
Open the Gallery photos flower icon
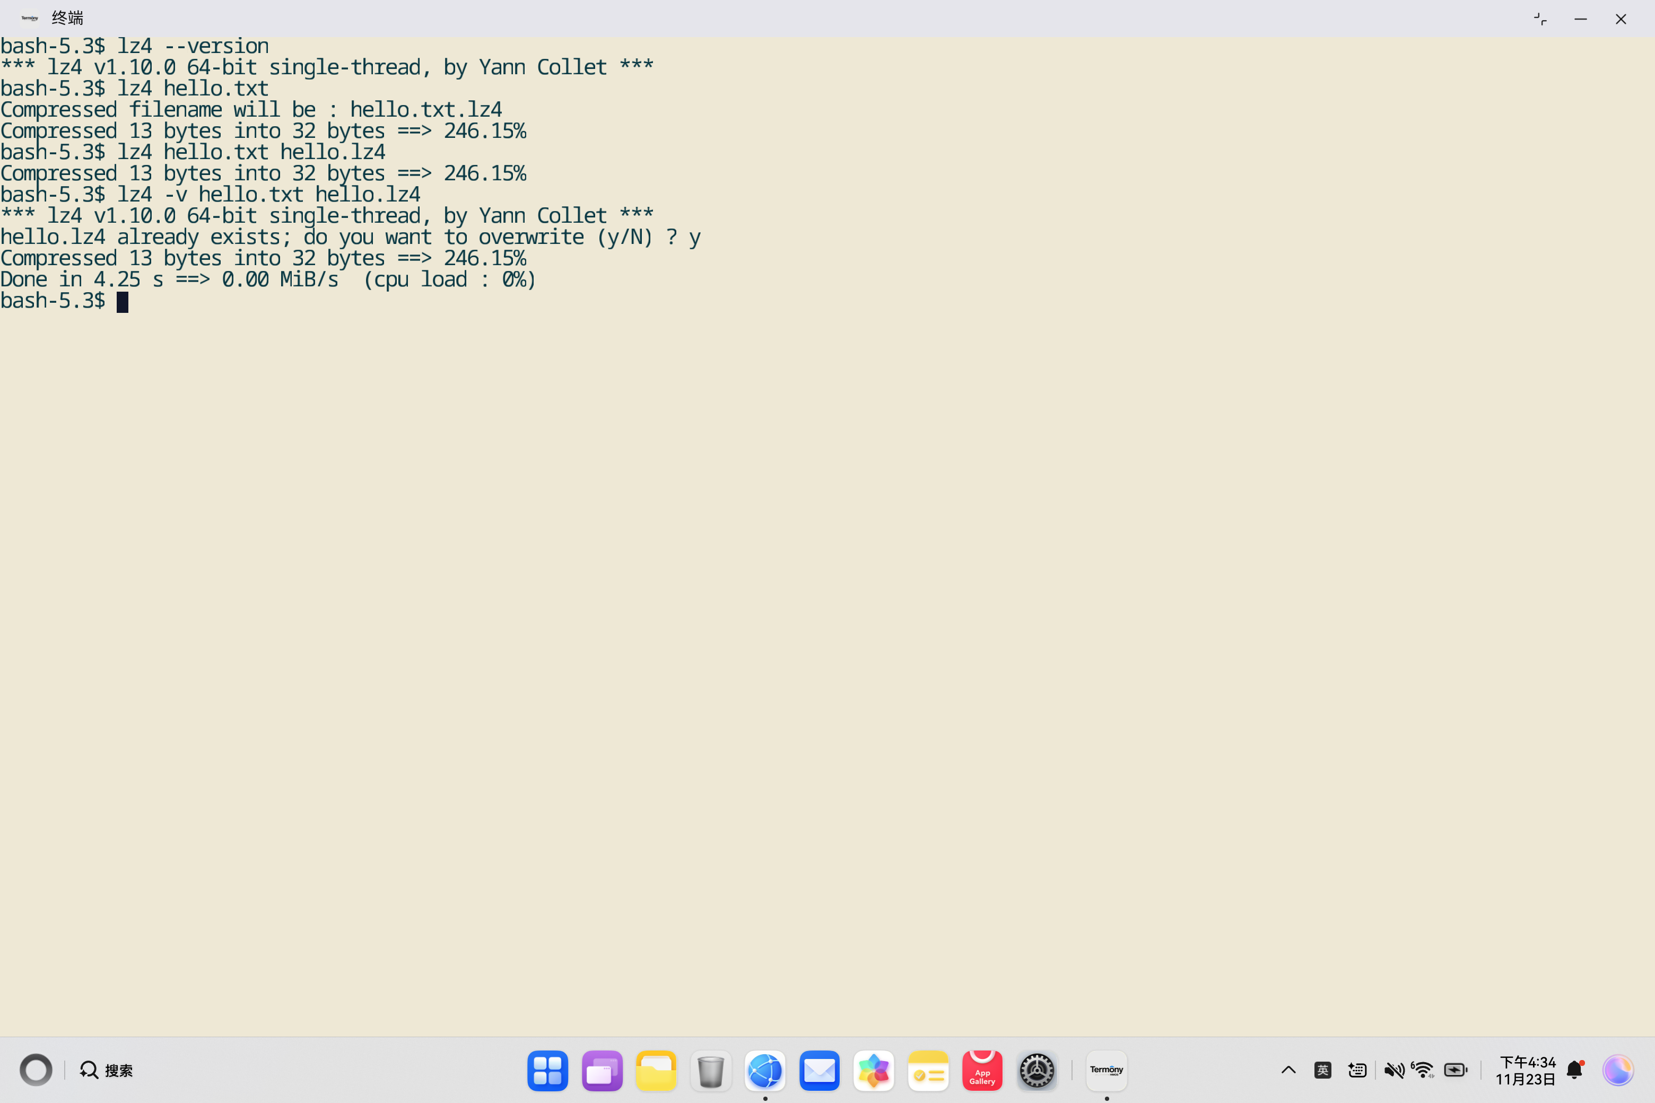click(x=873, y=1071)
